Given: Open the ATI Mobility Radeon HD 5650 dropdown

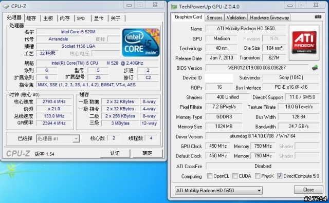Looking at the screenshot, I should [218, 191].
